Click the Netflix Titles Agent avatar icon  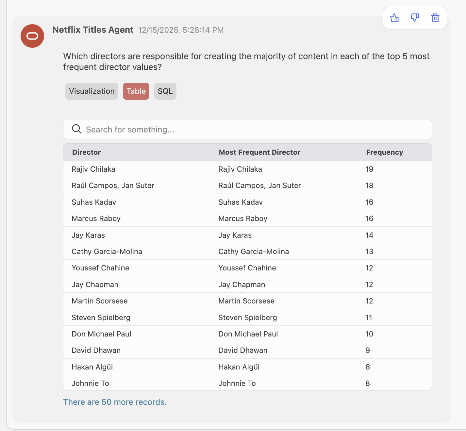32,36
